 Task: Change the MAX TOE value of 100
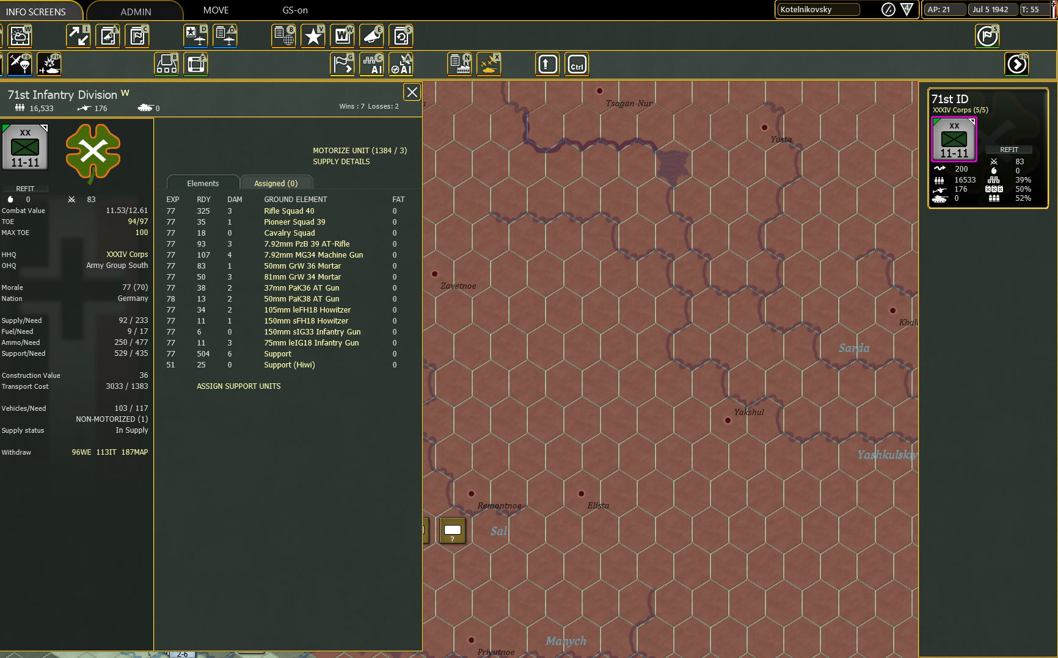(142, 233)
